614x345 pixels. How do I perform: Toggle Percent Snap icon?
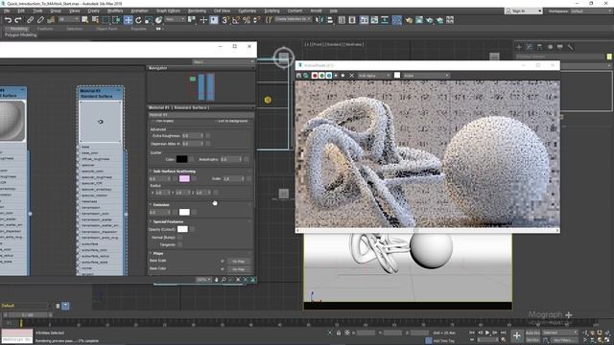click(x=247, y=20)
